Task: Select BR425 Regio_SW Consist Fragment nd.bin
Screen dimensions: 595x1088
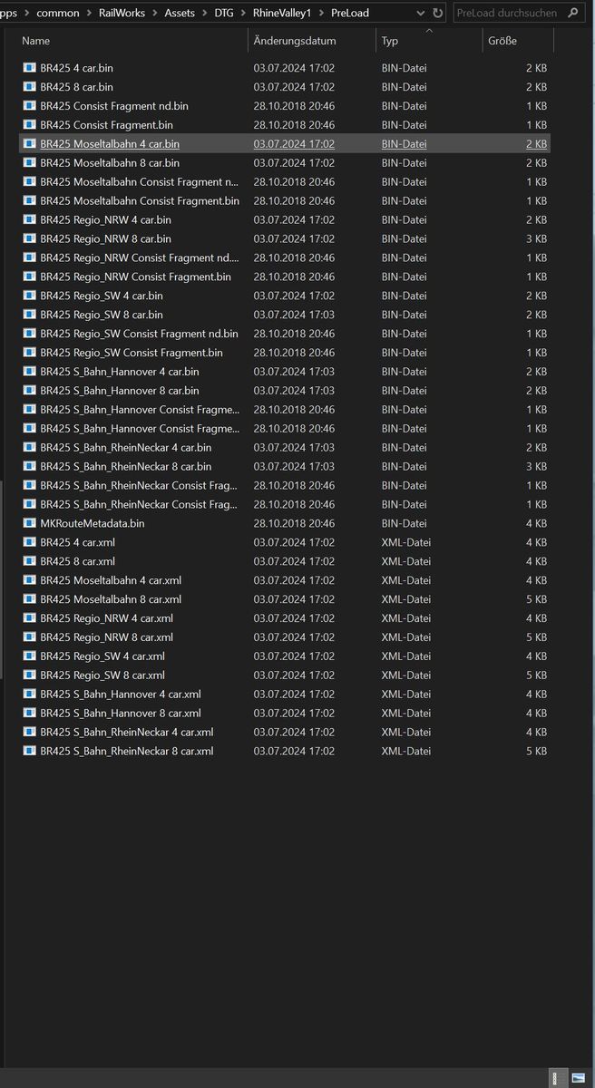Action: point(284,334)
